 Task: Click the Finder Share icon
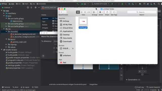(x=107, y=12)
